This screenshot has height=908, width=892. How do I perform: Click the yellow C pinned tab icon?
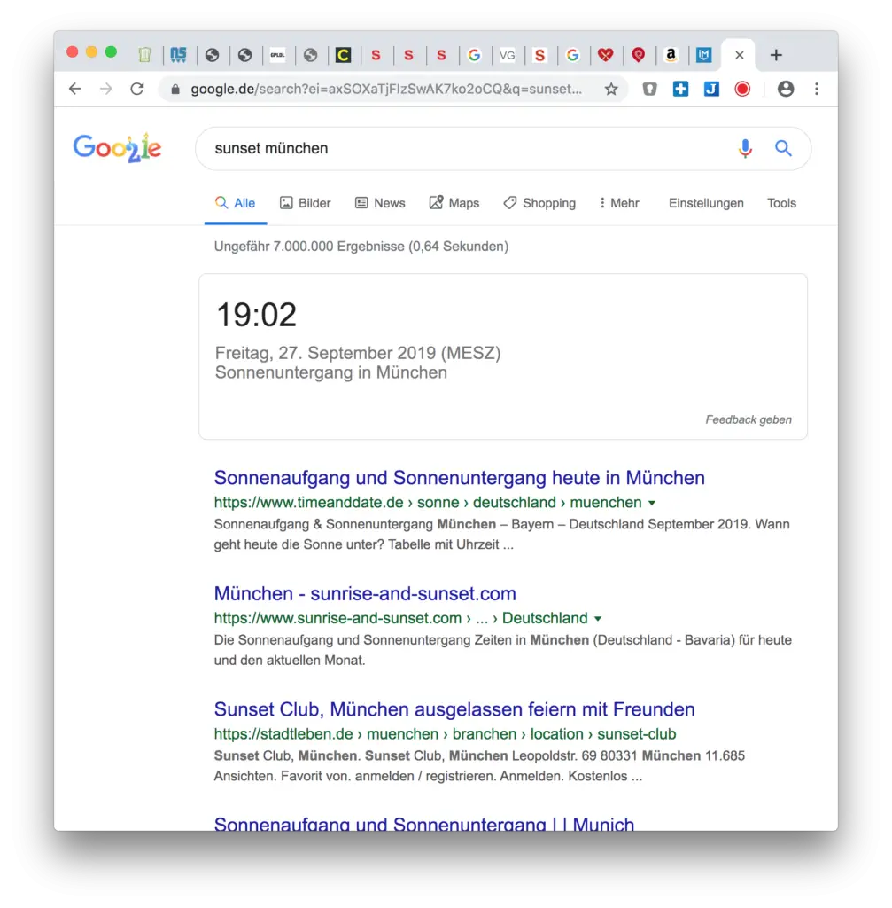coord(345,55)
